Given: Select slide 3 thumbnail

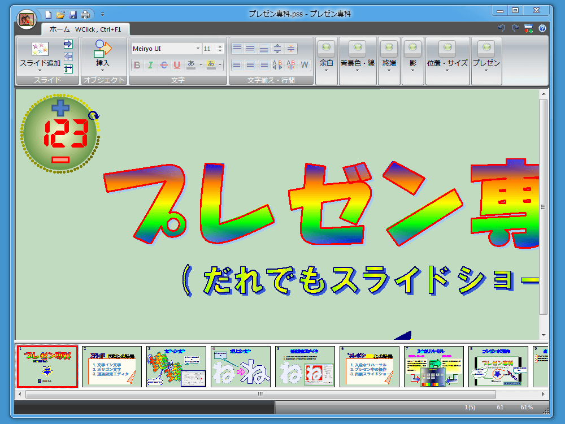Looking at the screenshot, I should [x=176, y=367].
